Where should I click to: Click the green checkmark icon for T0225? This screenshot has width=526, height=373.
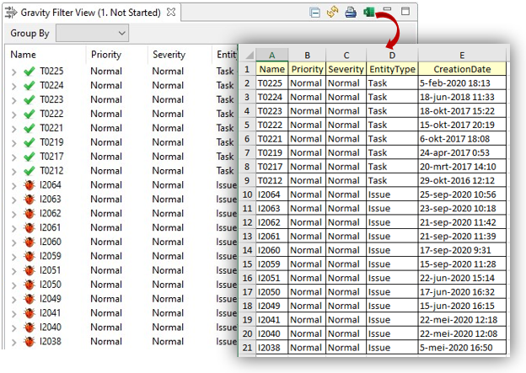coord(30,72)
